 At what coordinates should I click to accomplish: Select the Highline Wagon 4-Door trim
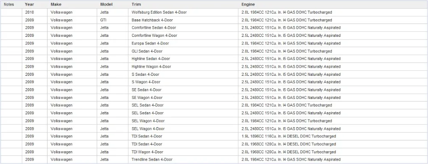151,66
